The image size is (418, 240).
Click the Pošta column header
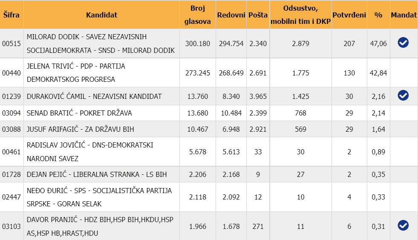pyautogui.click(x=258, y=15)
